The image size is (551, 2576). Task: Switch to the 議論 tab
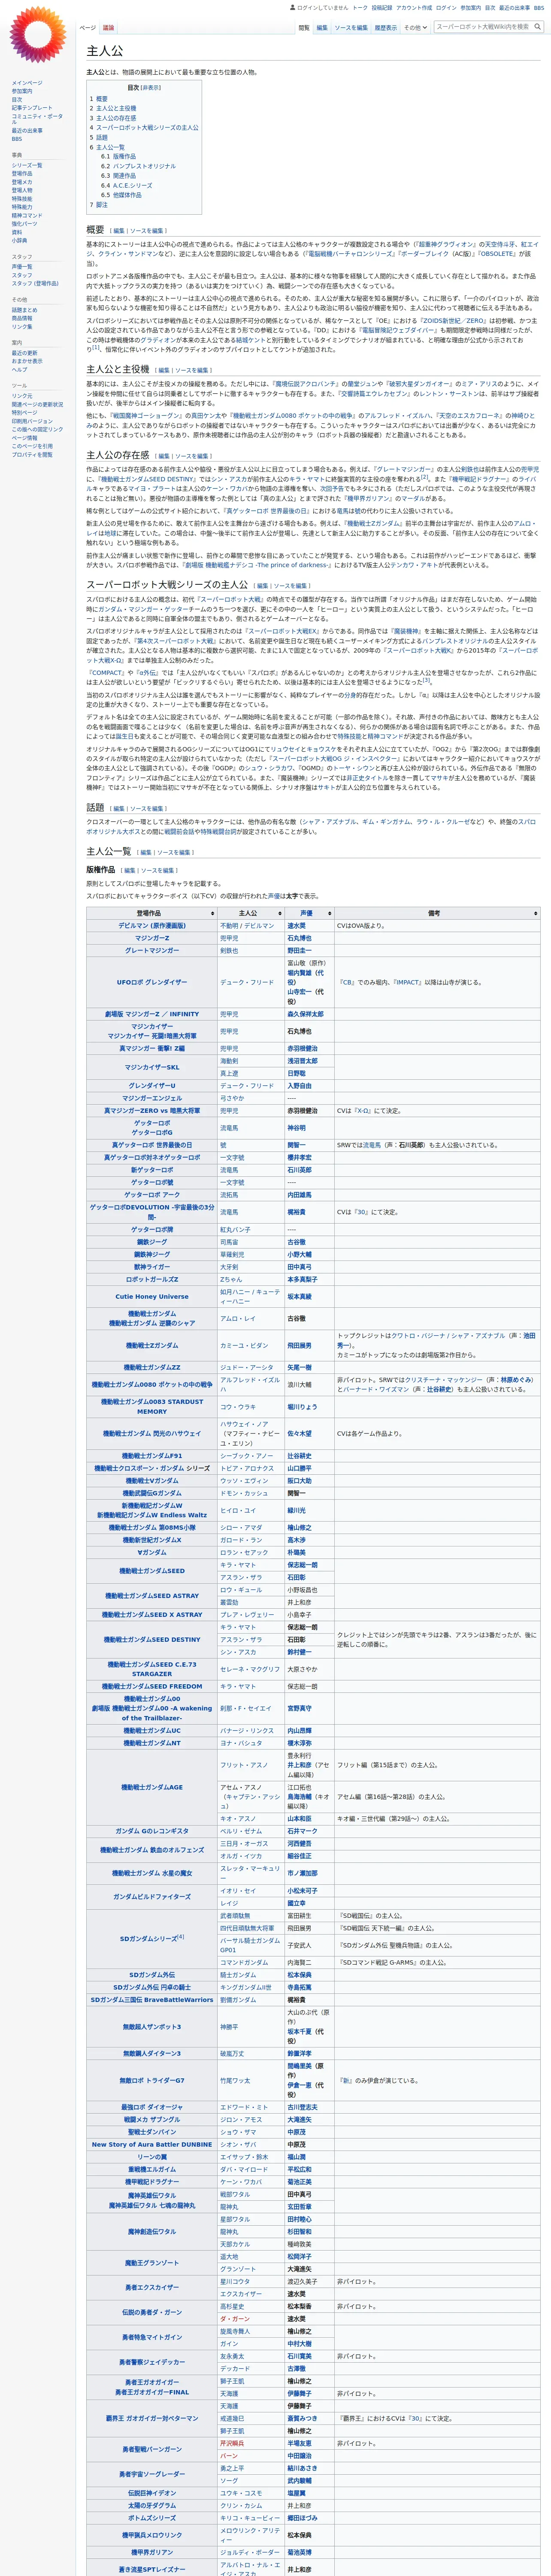pyautogui.click(x=108, y=28)
